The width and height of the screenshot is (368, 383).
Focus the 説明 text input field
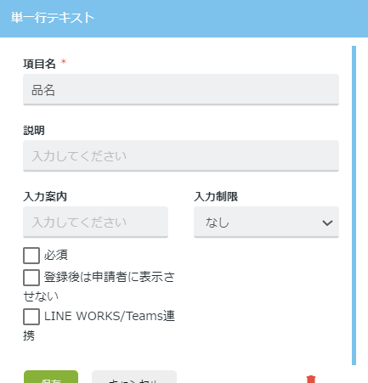181,156
